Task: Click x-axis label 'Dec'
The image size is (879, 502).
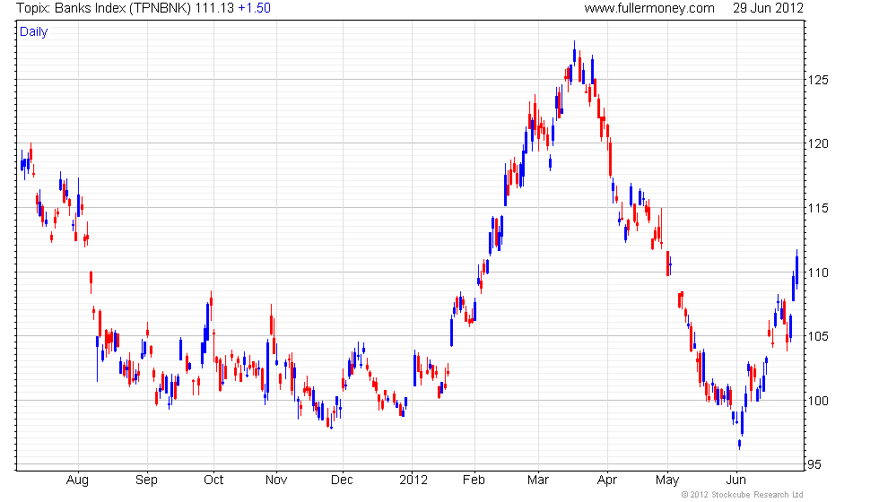Action: [342, 480]
